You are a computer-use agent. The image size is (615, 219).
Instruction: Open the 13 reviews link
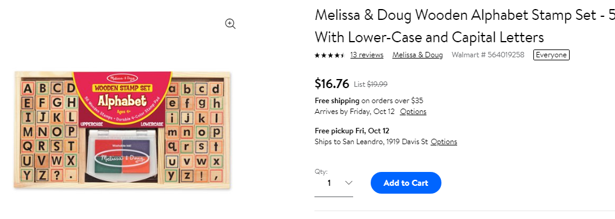[x=366, y=55]
